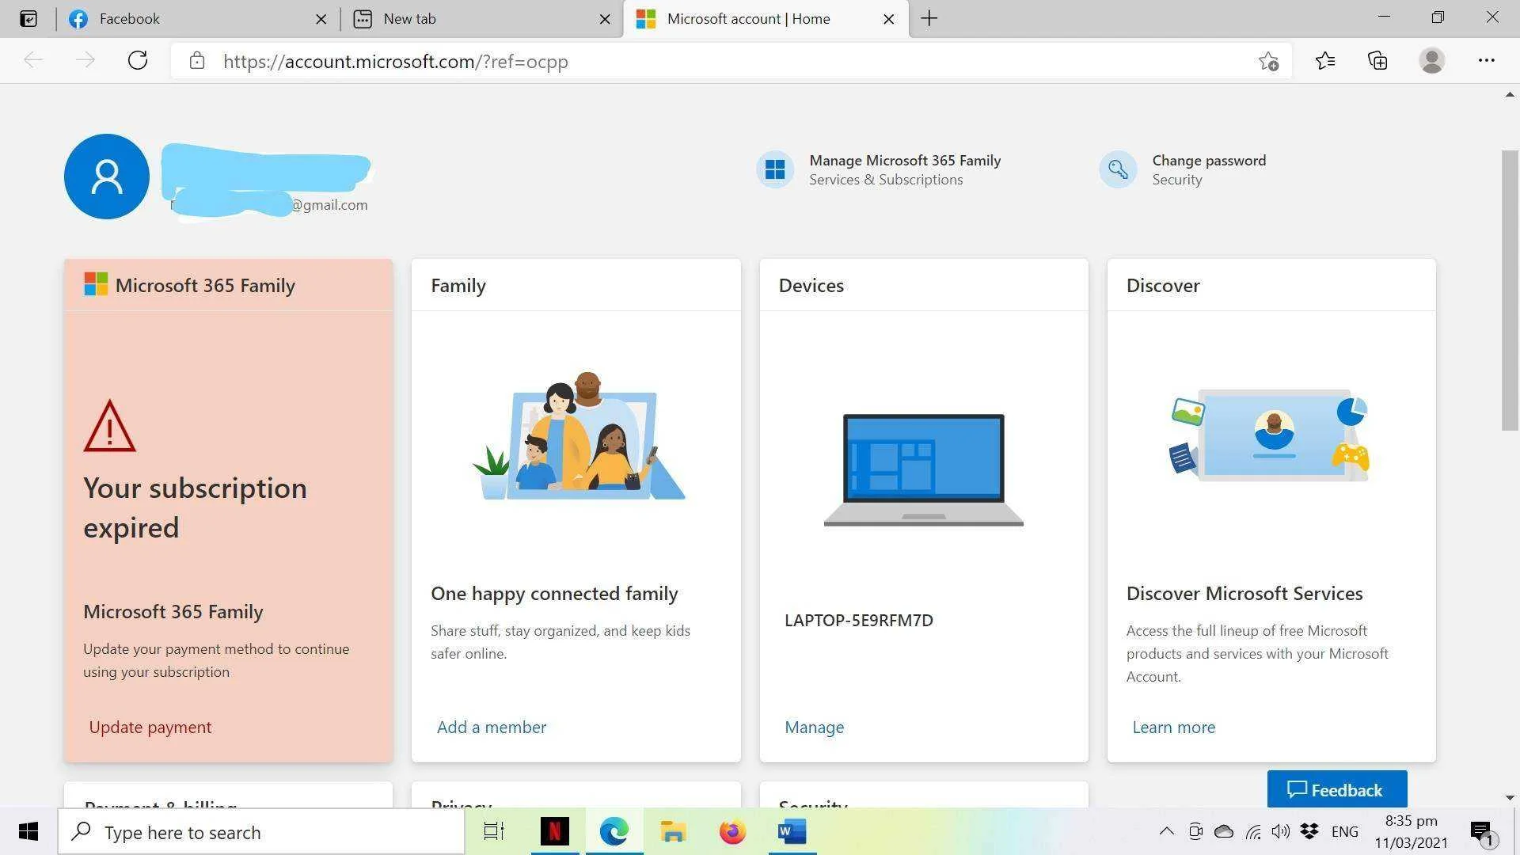1520x855 pixels.
Task: Launch Netflix from the taskbar
Action: 554,831
